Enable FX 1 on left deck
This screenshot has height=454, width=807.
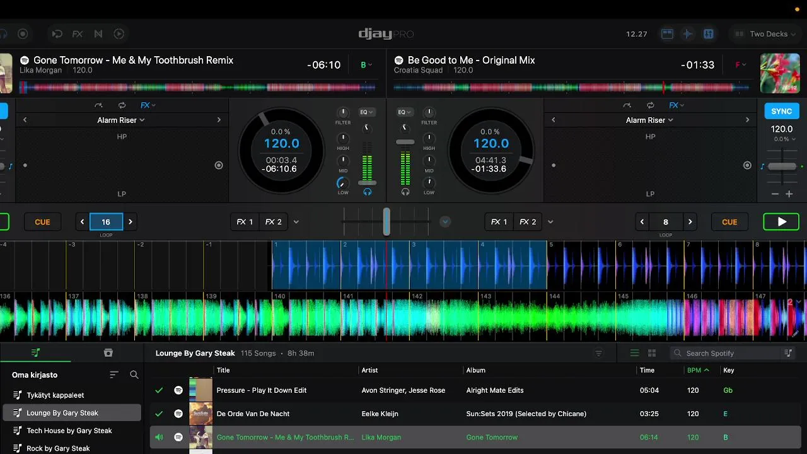click(x=245, y=222)
